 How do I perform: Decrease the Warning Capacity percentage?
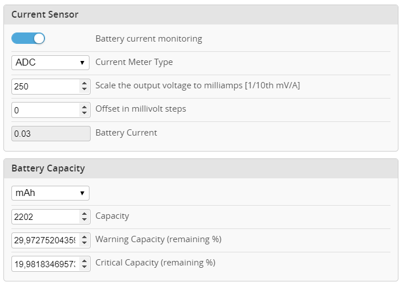click(84, 243)
